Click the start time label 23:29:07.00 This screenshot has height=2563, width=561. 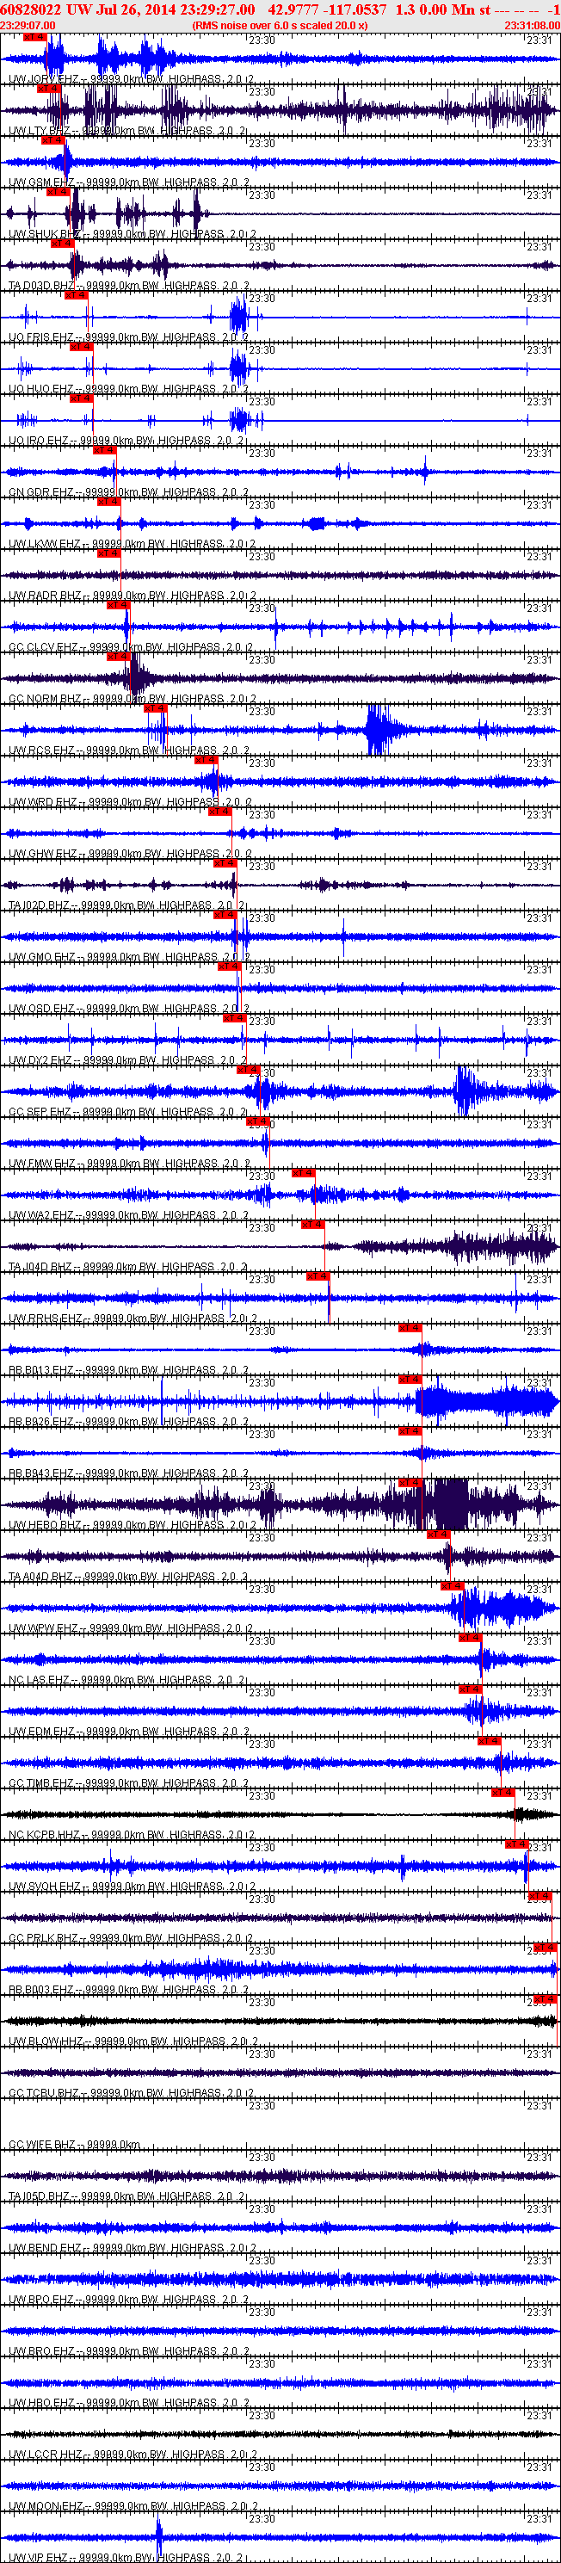28,25
